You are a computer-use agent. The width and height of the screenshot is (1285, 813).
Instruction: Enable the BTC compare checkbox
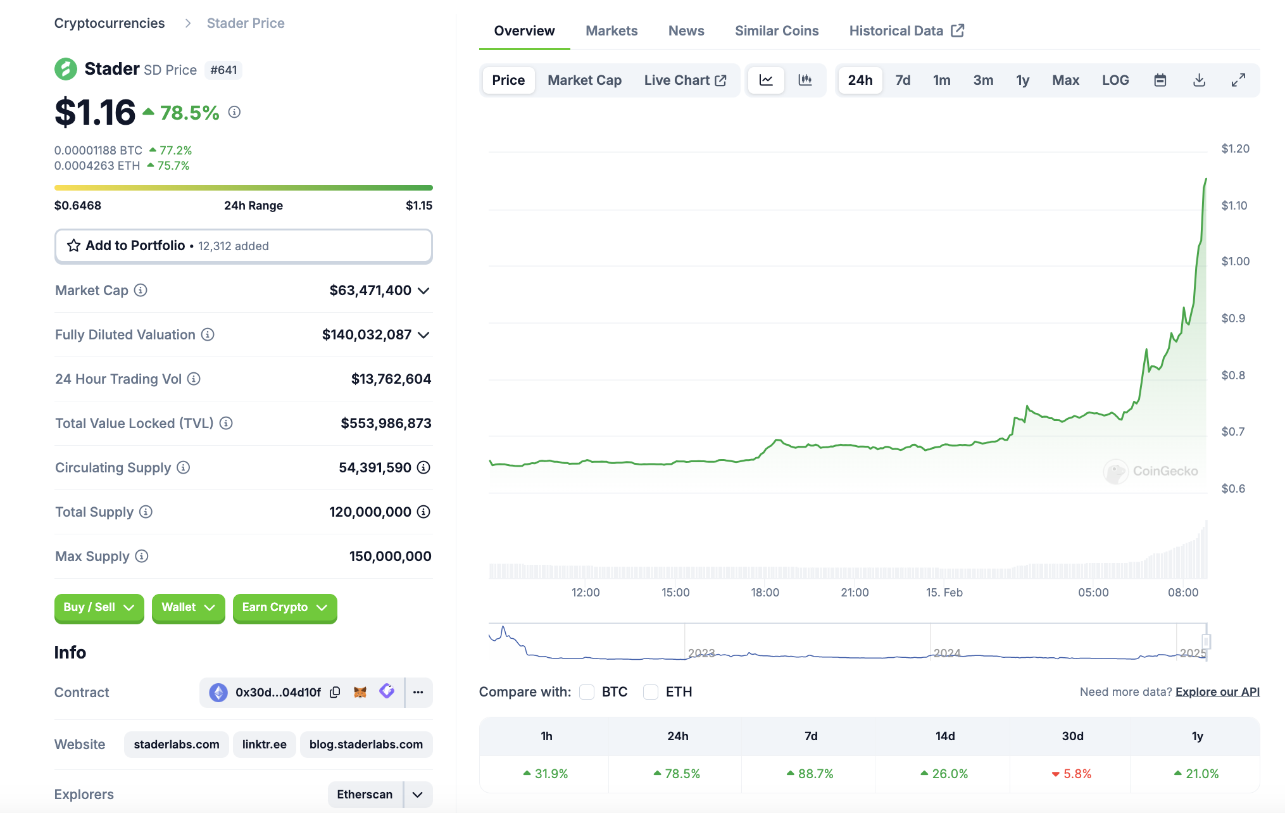pyautogui.click(x=587, y=691)
